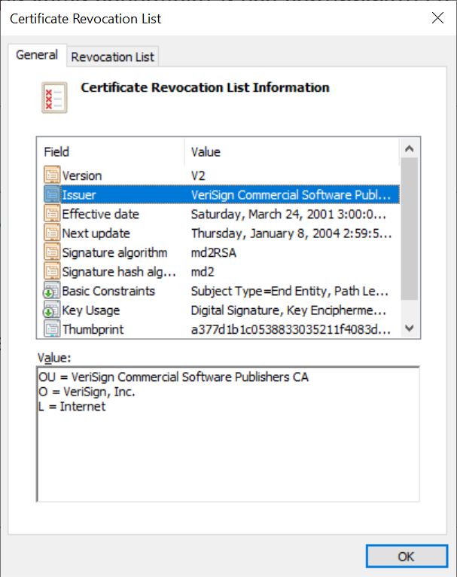
Task: Click the Thumbprint field icon
Action: tap(52, 328)
